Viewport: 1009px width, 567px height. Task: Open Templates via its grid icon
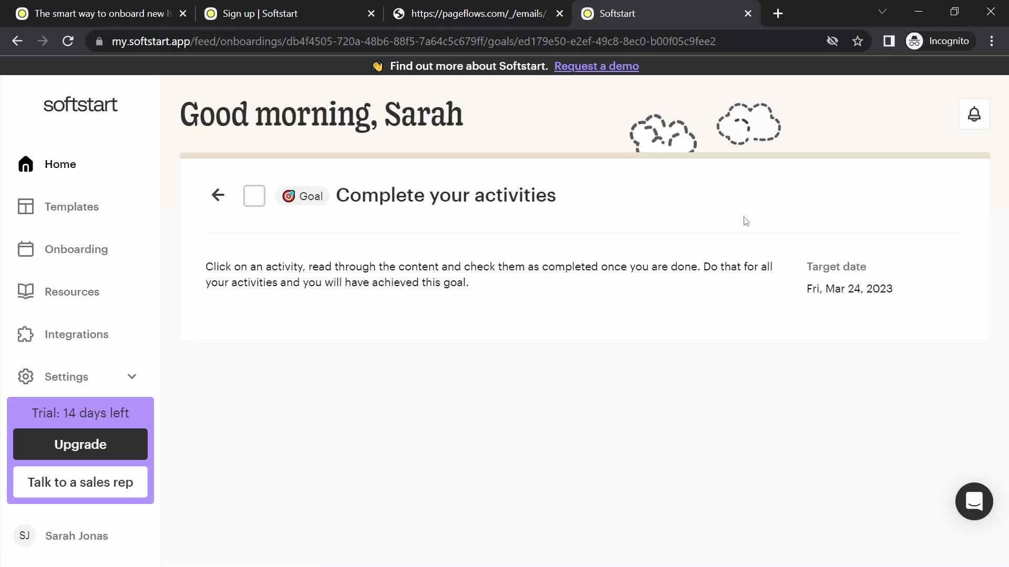pyautogui.click(x=25, y=206)
